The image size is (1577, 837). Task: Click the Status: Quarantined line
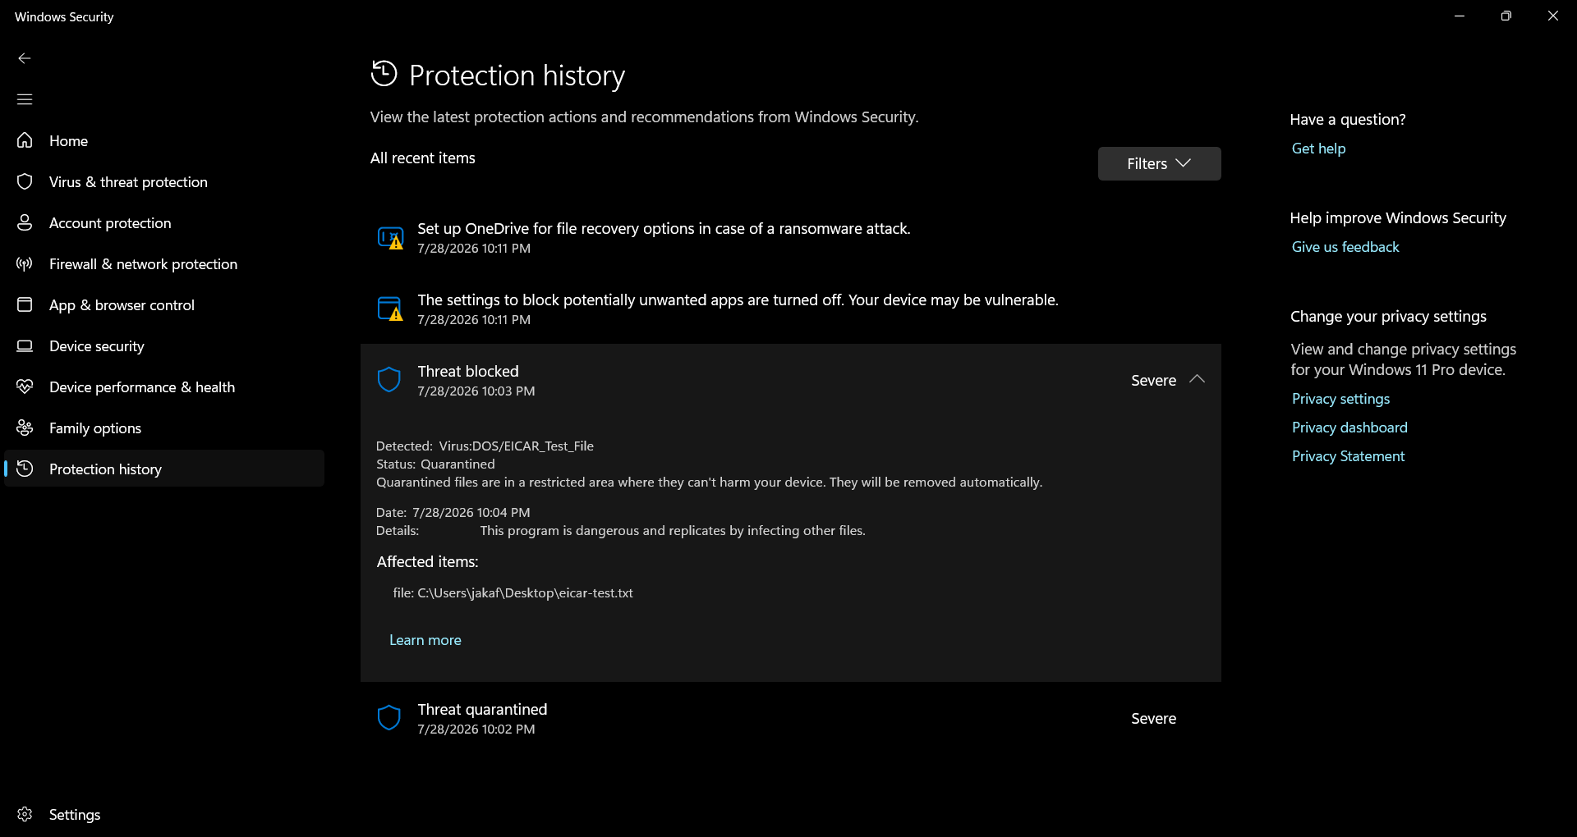(x=435, y=464)
